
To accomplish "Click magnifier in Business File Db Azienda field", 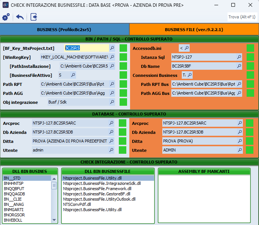I will click(x=240, y=132).
